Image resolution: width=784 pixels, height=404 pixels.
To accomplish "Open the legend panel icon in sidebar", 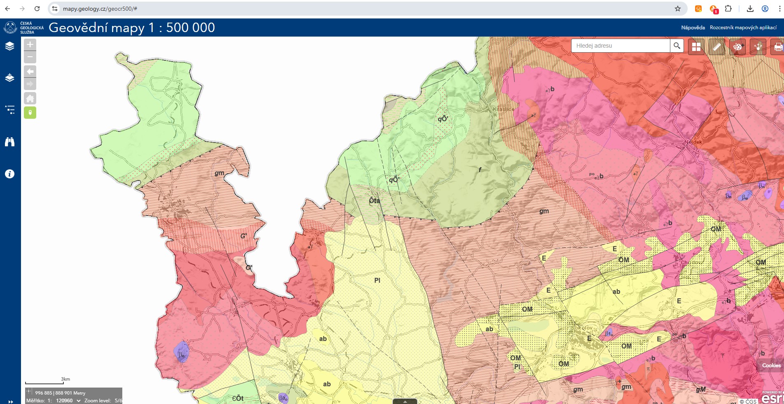I will click(9, 109).
